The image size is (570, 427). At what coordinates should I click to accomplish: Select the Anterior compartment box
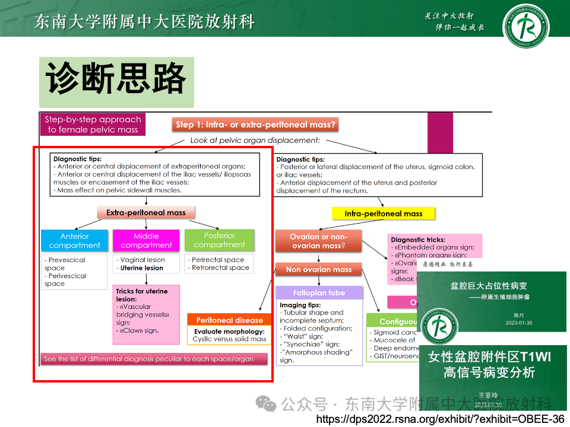point(75,240)
